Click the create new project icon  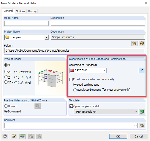(134, 44)
